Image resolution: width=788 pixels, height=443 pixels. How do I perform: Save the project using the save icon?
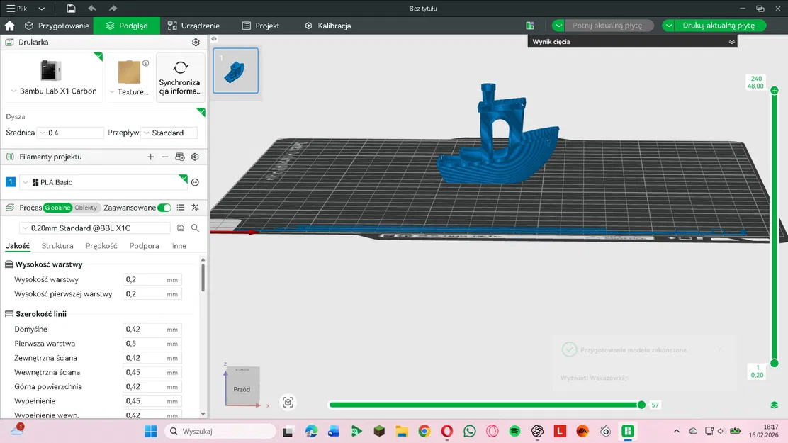(71, 8)
